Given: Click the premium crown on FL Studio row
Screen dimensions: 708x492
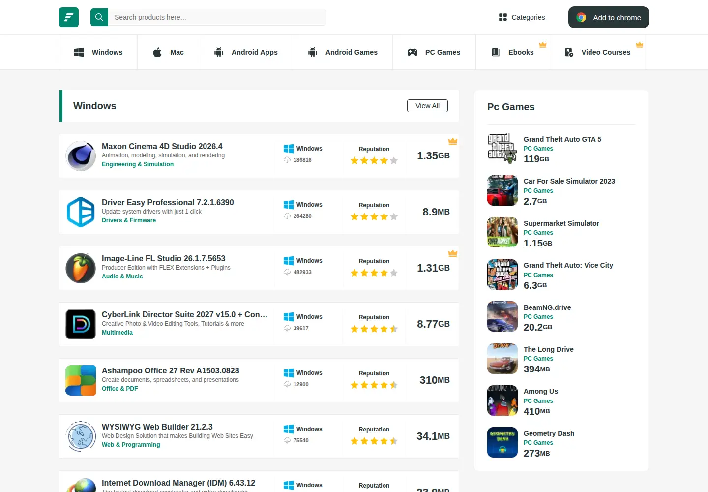Looking at the screenshot, I should pyautogui.click(x=453, y=253).
